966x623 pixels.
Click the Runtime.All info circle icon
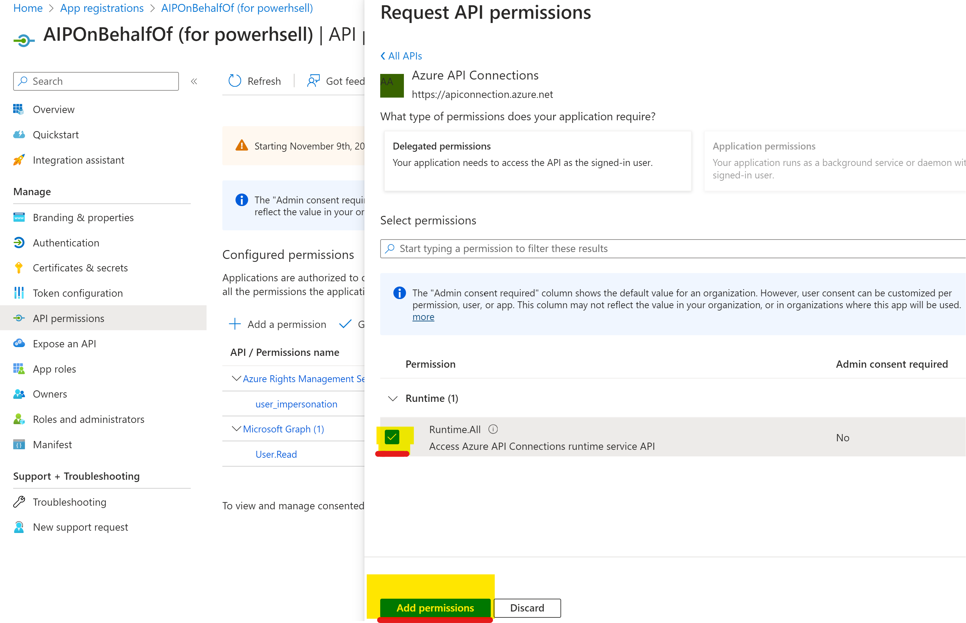point(493,429)
